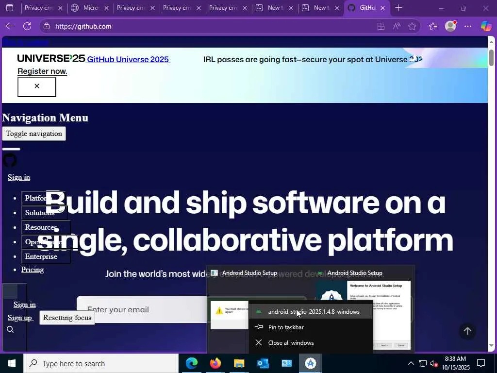This screenshot has height=373, width=497.
Task: Follow the Register now link
Action: [x=42, y=71]
